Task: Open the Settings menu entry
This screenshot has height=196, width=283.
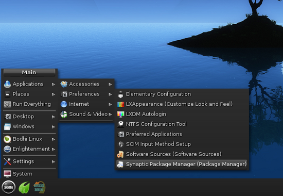Action: (29, 161)
